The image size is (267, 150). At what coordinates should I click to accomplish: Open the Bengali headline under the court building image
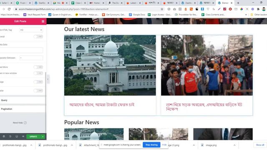click(x=102, y=105)
